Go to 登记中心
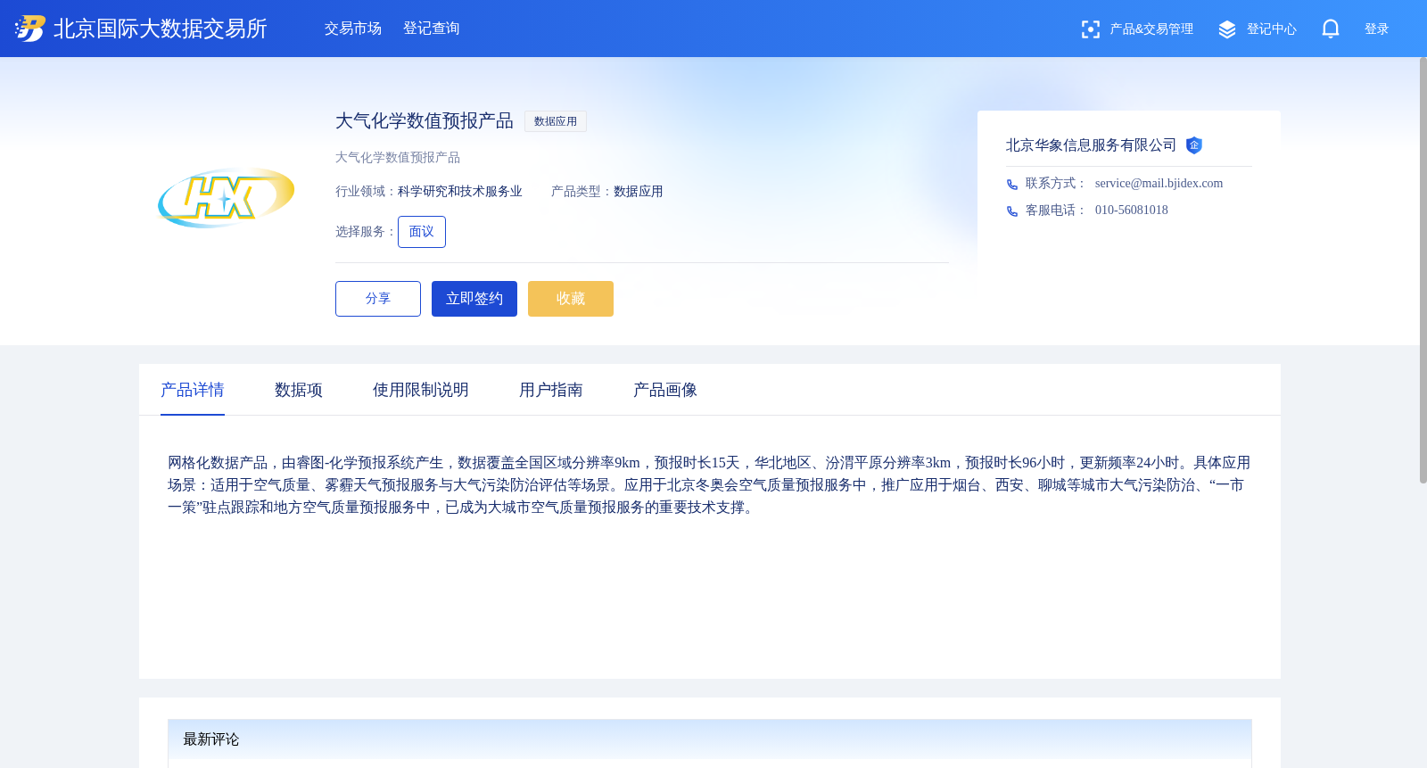The height and width of the screenshot is (768, 1427). coord(1272,29)
